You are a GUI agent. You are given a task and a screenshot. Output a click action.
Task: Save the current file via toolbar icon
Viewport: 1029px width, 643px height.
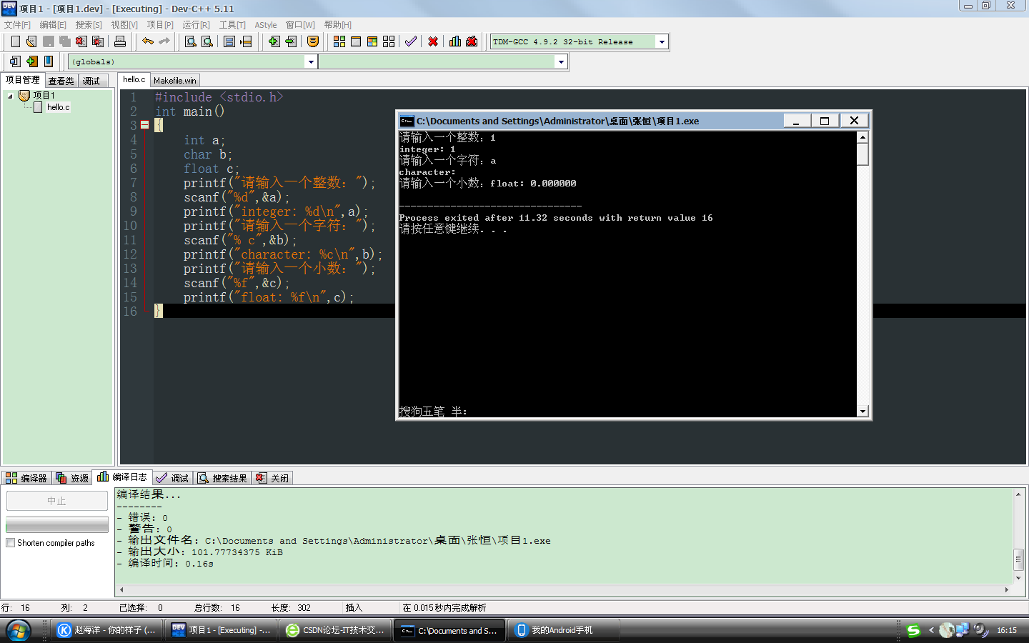[48, 41]
